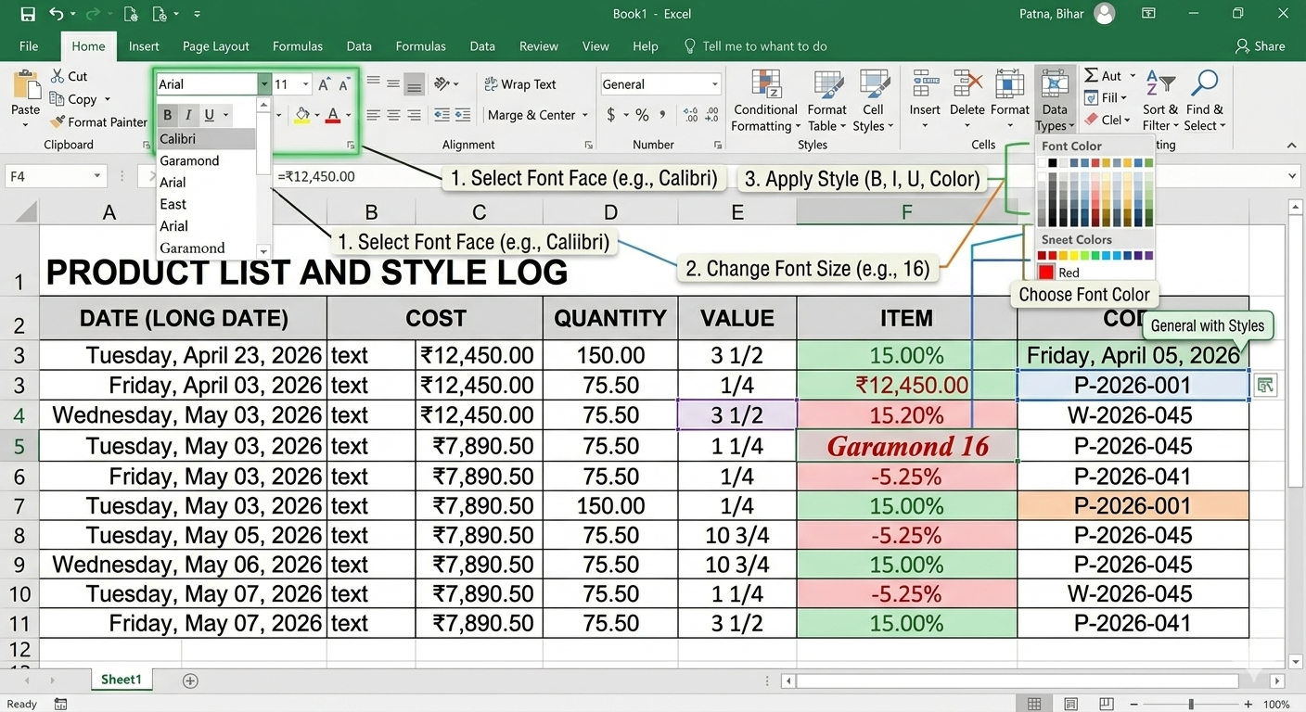Toggle Italic formatting button
The width and height of the screenshot is (1306, 712).
click(188, 115)
